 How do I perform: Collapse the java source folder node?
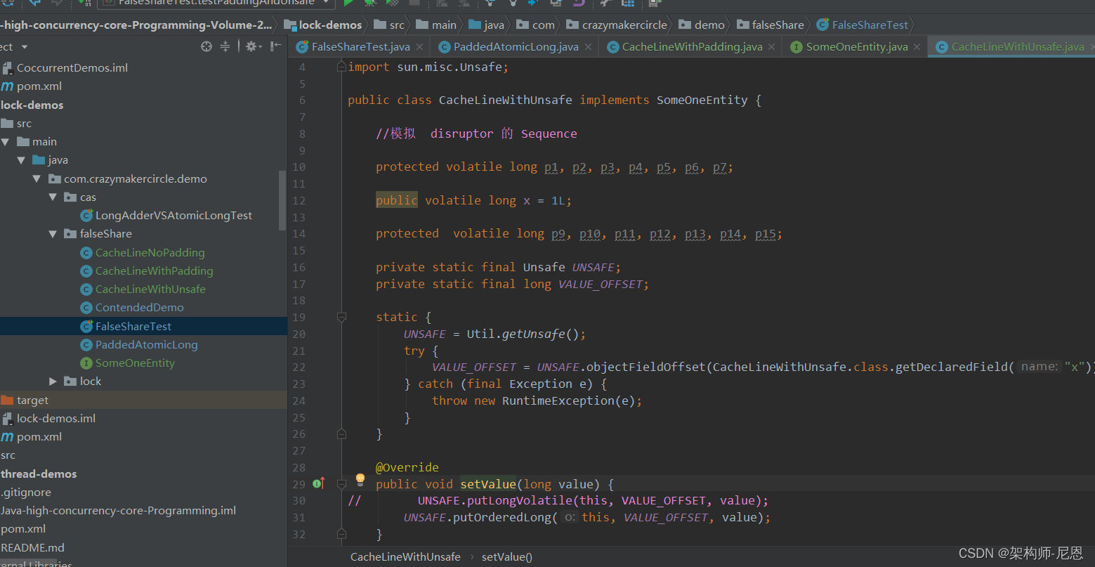(21, 160)
